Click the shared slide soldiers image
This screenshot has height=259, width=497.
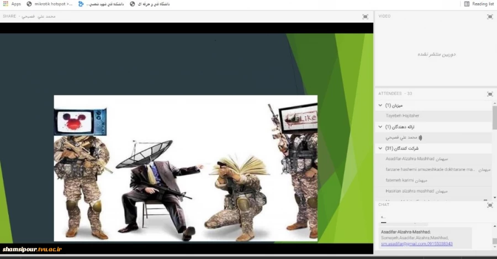coord(186,168)
